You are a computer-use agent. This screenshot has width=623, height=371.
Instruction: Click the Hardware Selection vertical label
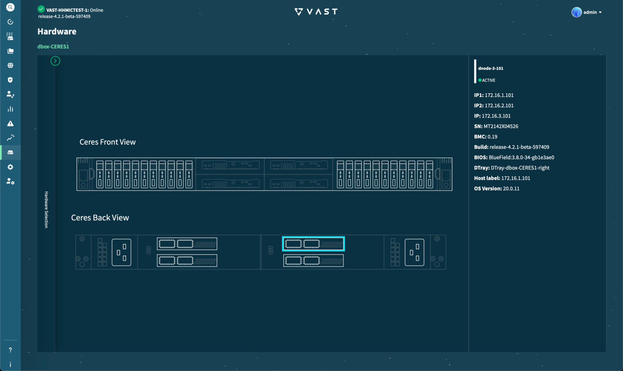(x=46, y=210)
